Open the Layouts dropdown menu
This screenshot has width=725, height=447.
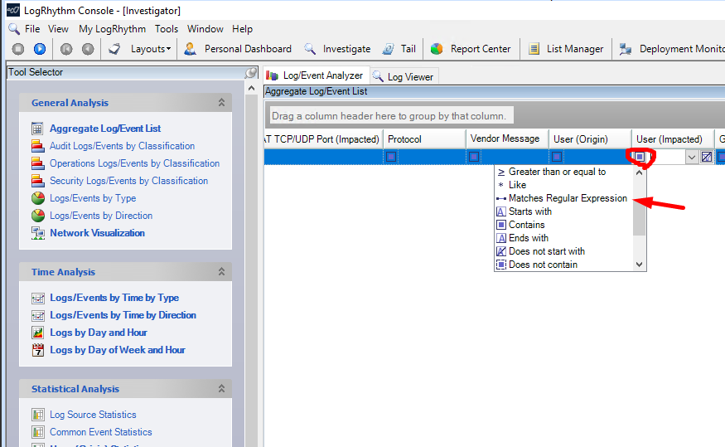click(x=151, y=49)
